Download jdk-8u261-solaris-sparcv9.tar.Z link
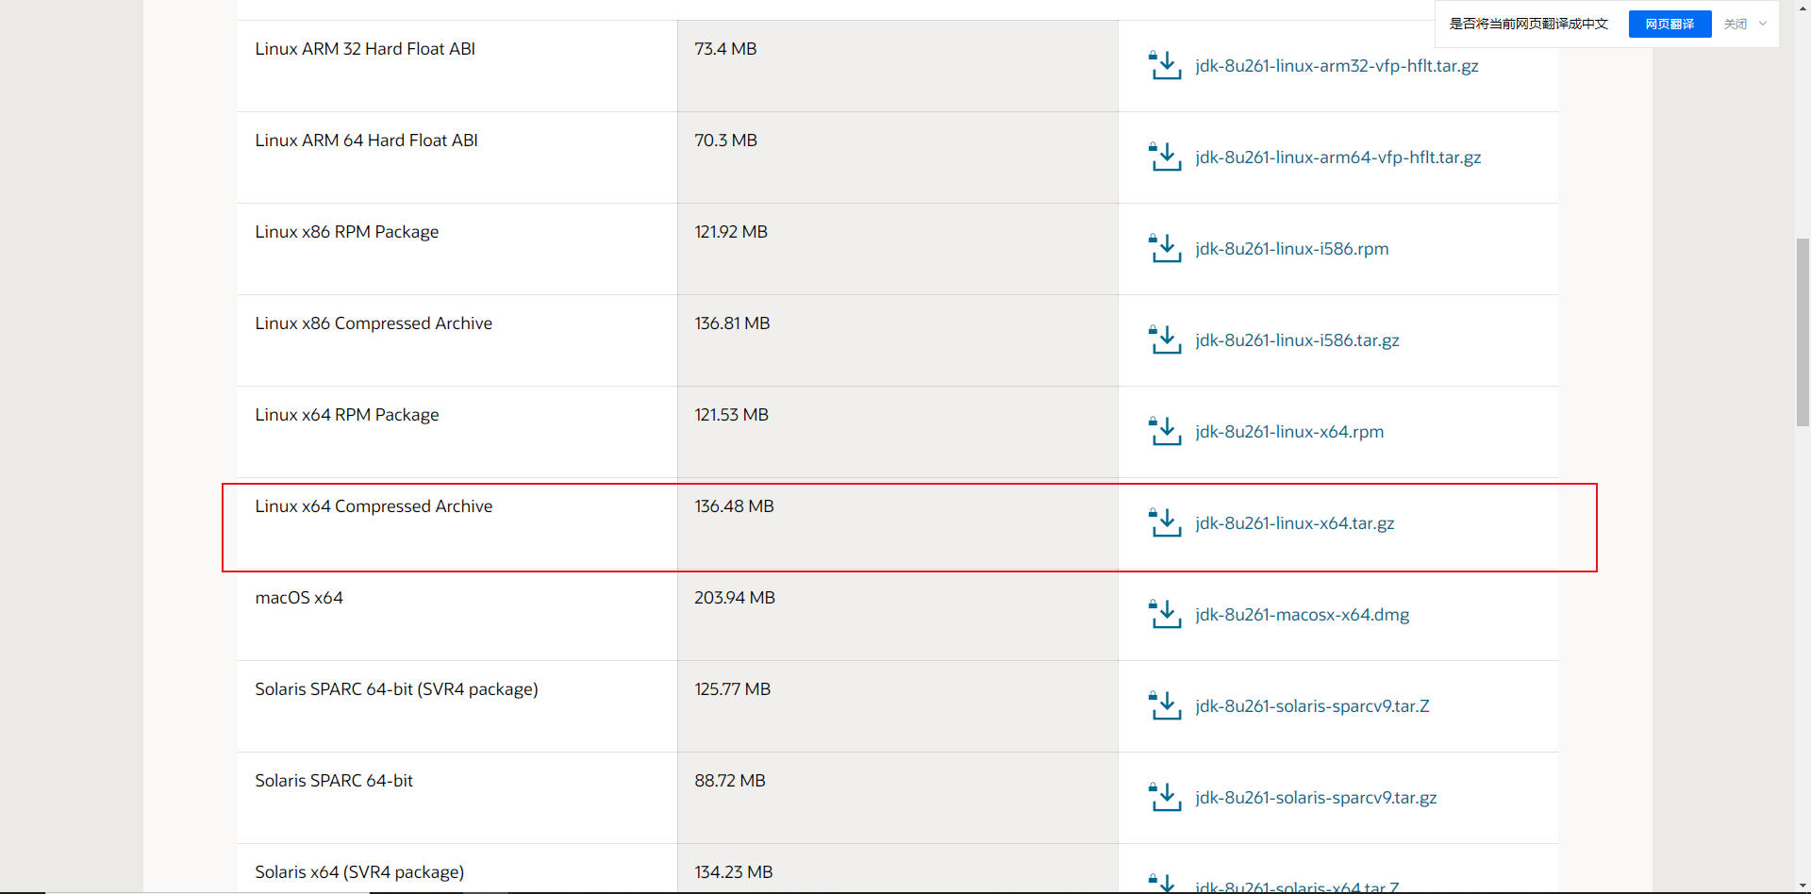 (1312, 706)
